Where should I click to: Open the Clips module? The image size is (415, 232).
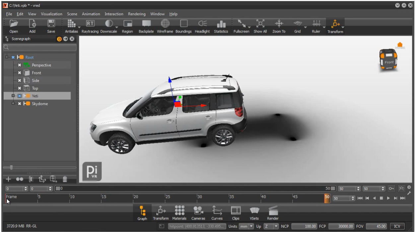pyautogui.click(x=236, y=210)
